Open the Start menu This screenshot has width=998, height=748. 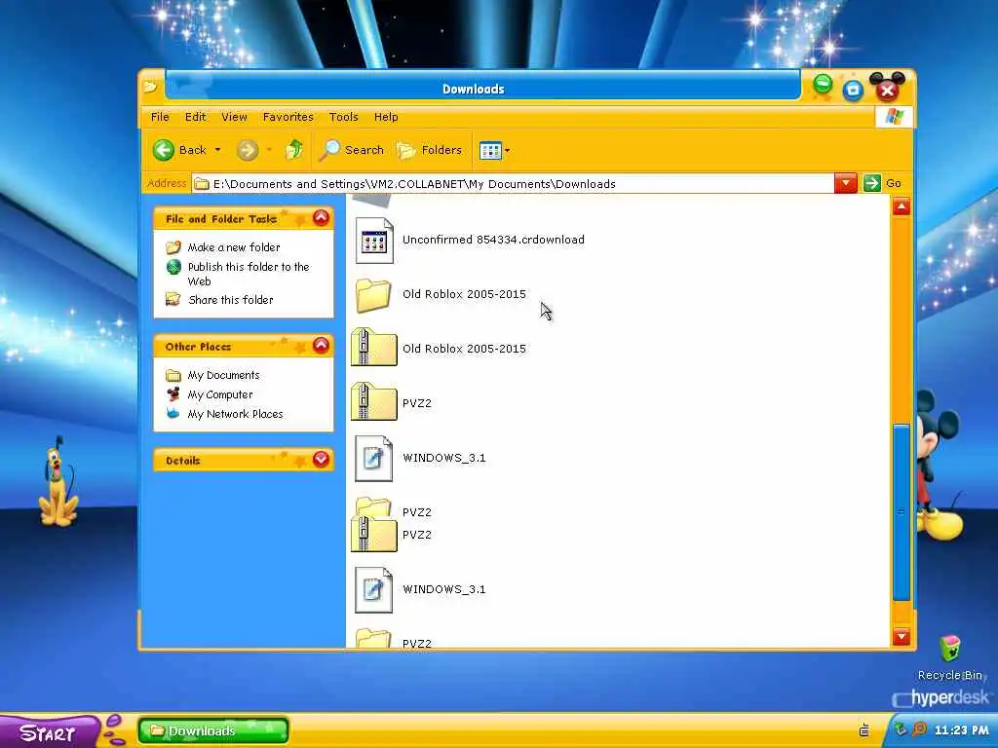[50, 731]
